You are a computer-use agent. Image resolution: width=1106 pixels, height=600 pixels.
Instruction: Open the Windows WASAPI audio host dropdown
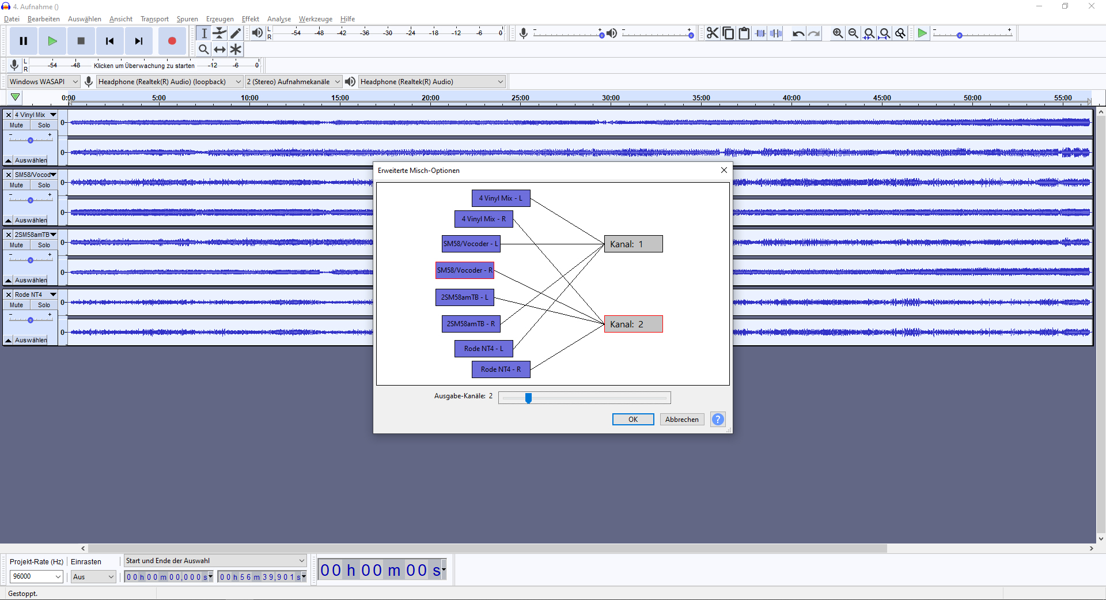[x=44, y=82]
